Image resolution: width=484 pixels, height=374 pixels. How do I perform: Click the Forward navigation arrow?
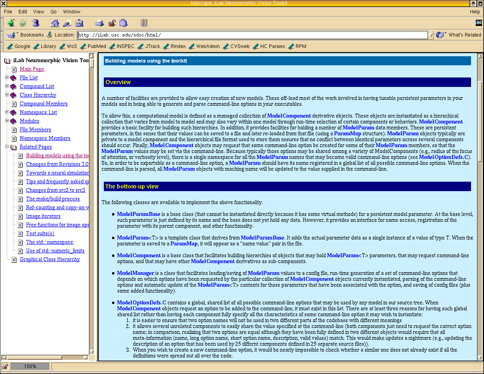pyautogui.click(x=23, y=23)
